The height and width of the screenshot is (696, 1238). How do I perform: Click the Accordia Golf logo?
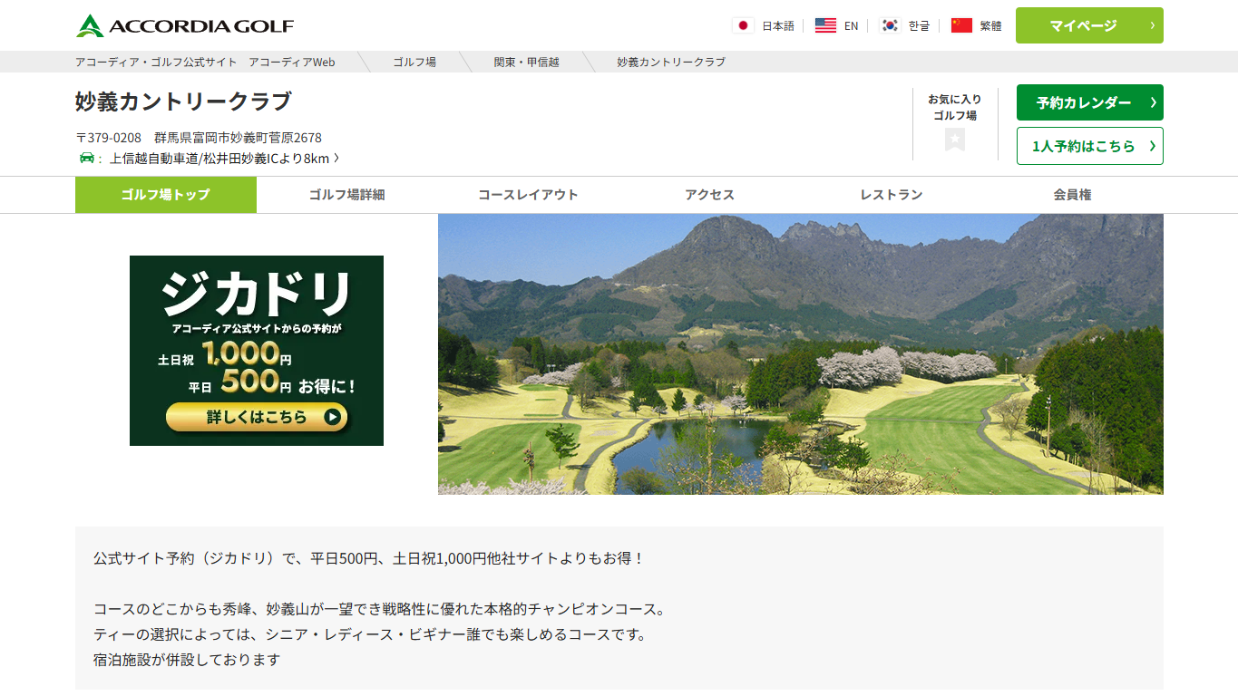tap(185, 25)
